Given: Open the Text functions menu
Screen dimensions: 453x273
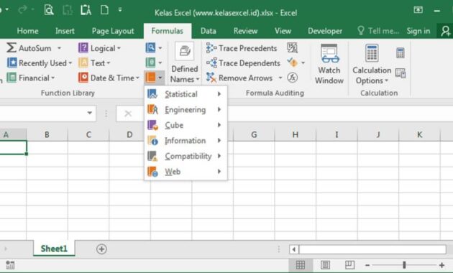Looking at the screenshot, I should coord(94,63).
